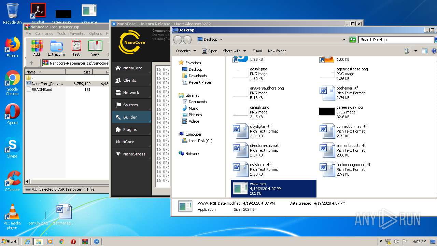437x246 pixels.
Task: Click the Explorer forward navigation button
Action: tap(187, 40)
